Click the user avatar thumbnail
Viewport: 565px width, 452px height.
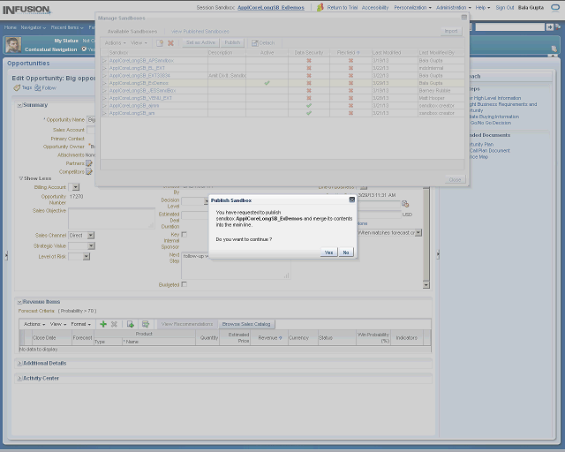pyautogui.click(x=13, y=45)
